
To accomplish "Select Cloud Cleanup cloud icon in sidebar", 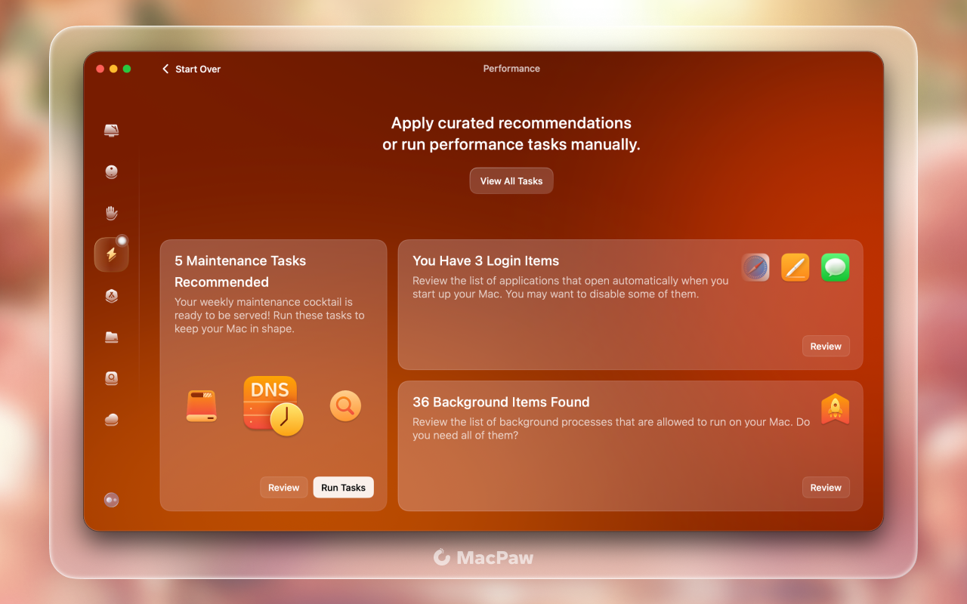I will 112,420.
